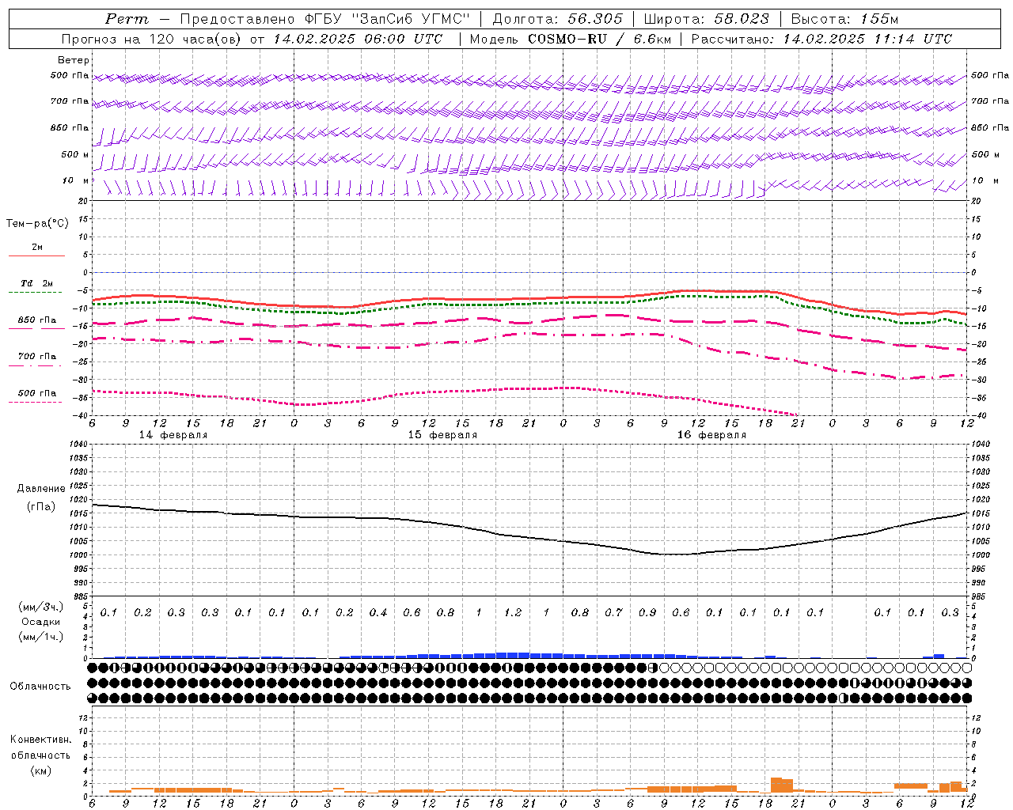Click the precipitation value "0.7"
Screen dimensions: 1013x810
tap(613, 612)
